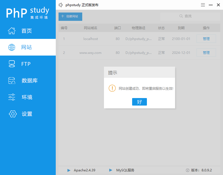Click the 提示 dialog title bar

[139, 72]
